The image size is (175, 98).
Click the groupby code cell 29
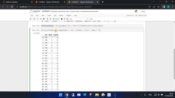[x=92, y=26]
